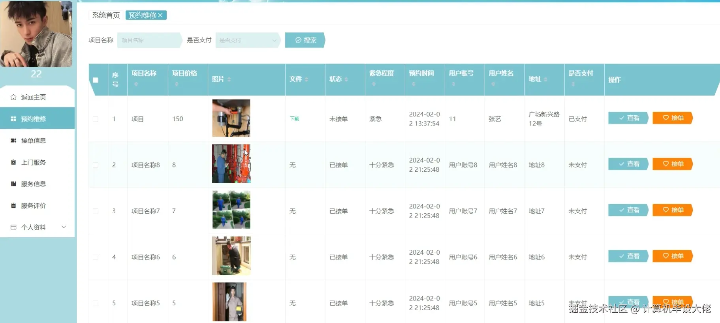Open 服务评价 in the sidebar
The height and width of the screenshot is (323, 720).
(x=37, y=206)
